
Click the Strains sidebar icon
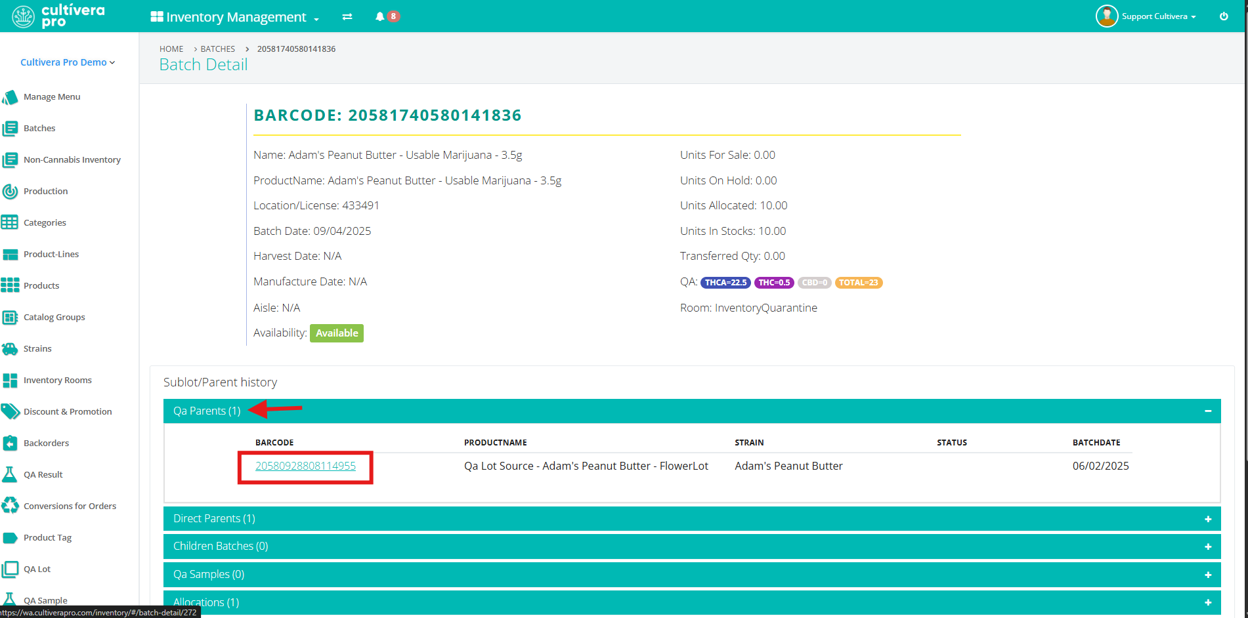pyautogui.click(x=10, y=349)
